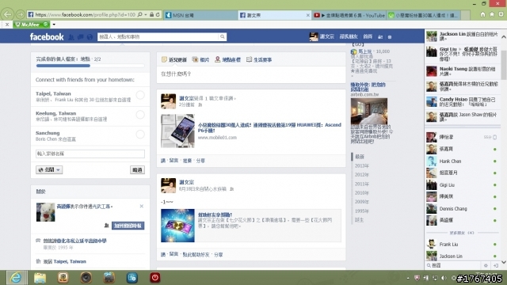Click the Facebook search magnifier button
Viewport: 507px width, 285px height.
[223, 37]
